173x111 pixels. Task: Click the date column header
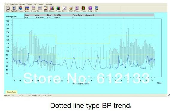[x=37, y=15]
